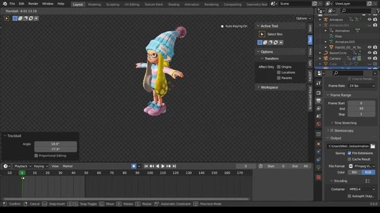Enable Affect Only Origins checkbox
Image resolution: width=380 pixels, height=213 pixels.
[x=278, y=67]
